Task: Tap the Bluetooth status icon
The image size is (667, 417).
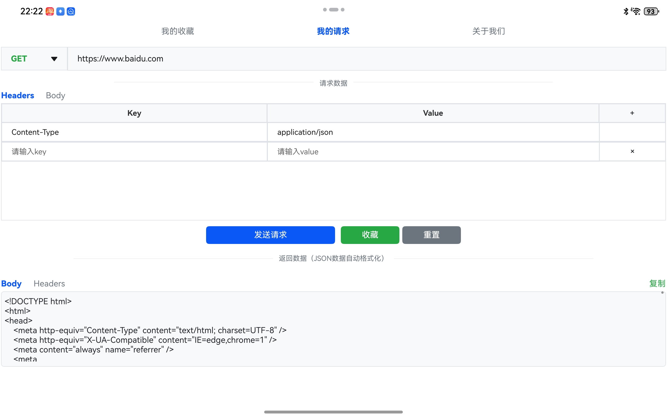Action: (626, 11)
